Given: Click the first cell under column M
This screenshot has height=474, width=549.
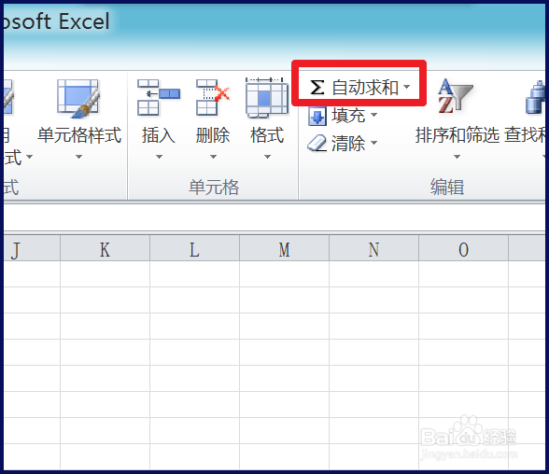Looking at the screenshot, I should (x=284, y=274).
